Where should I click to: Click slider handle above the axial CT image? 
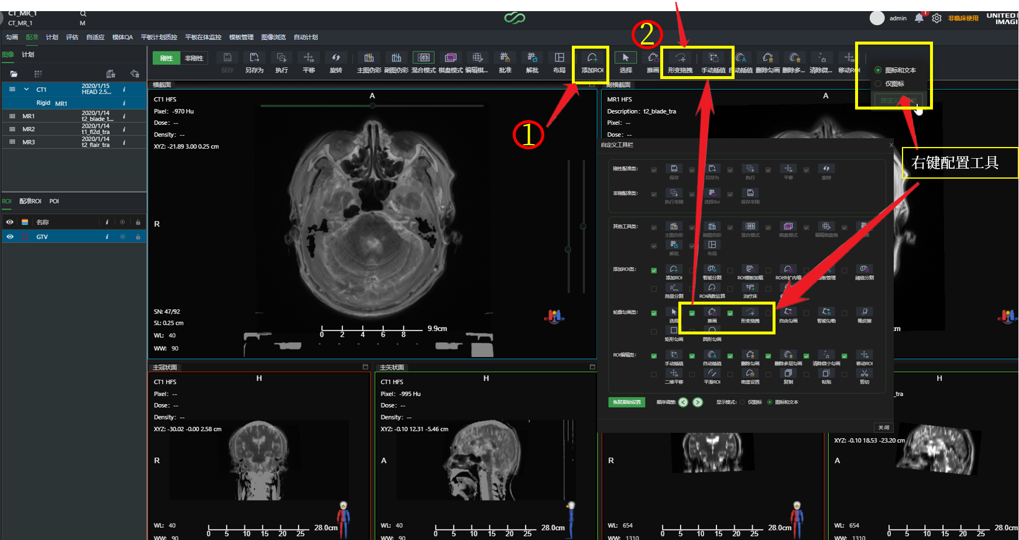tap(372, 105)
